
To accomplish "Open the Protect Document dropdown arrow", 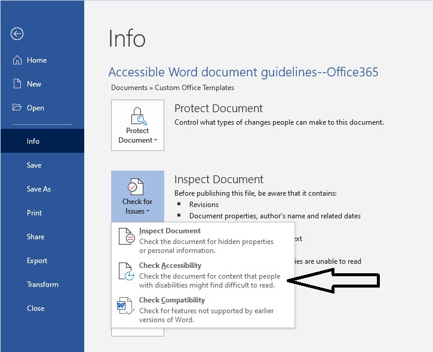I will click(155, 140).
